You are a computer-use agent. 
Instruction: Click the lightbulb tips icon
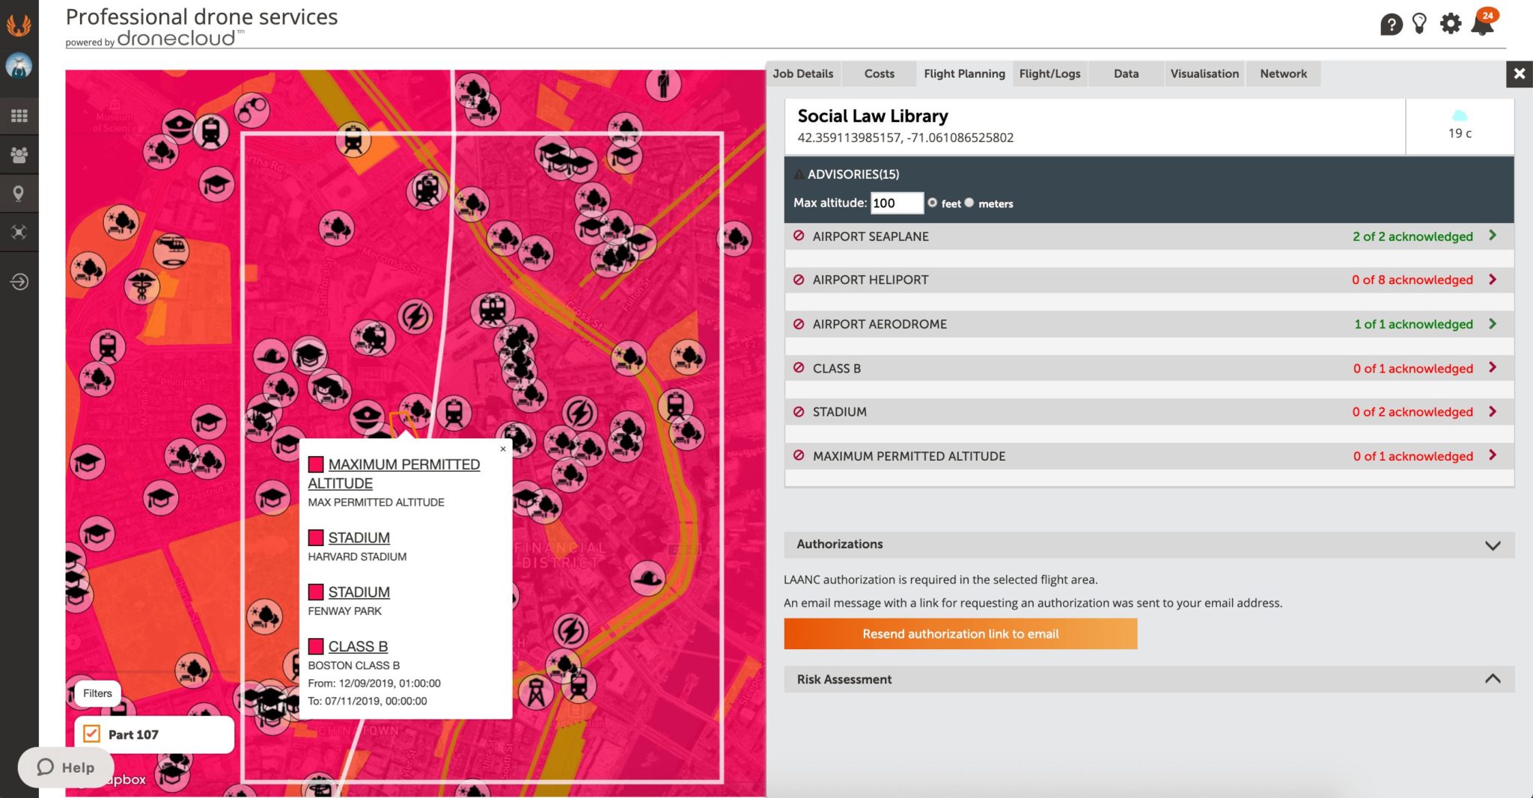[1419, 24]
